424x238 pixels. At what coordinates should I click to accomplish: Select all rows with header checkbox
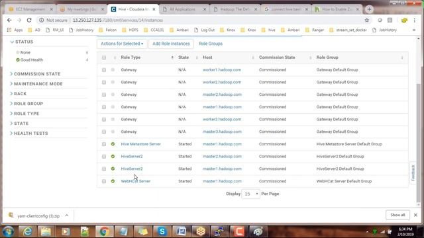tap(104, 58)
